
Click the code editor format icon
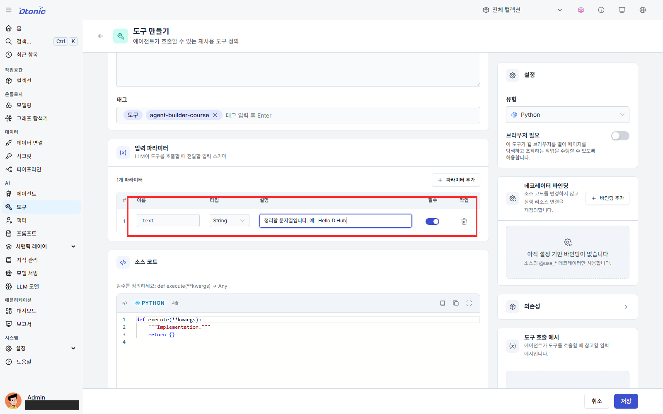[x=443, y=303]
